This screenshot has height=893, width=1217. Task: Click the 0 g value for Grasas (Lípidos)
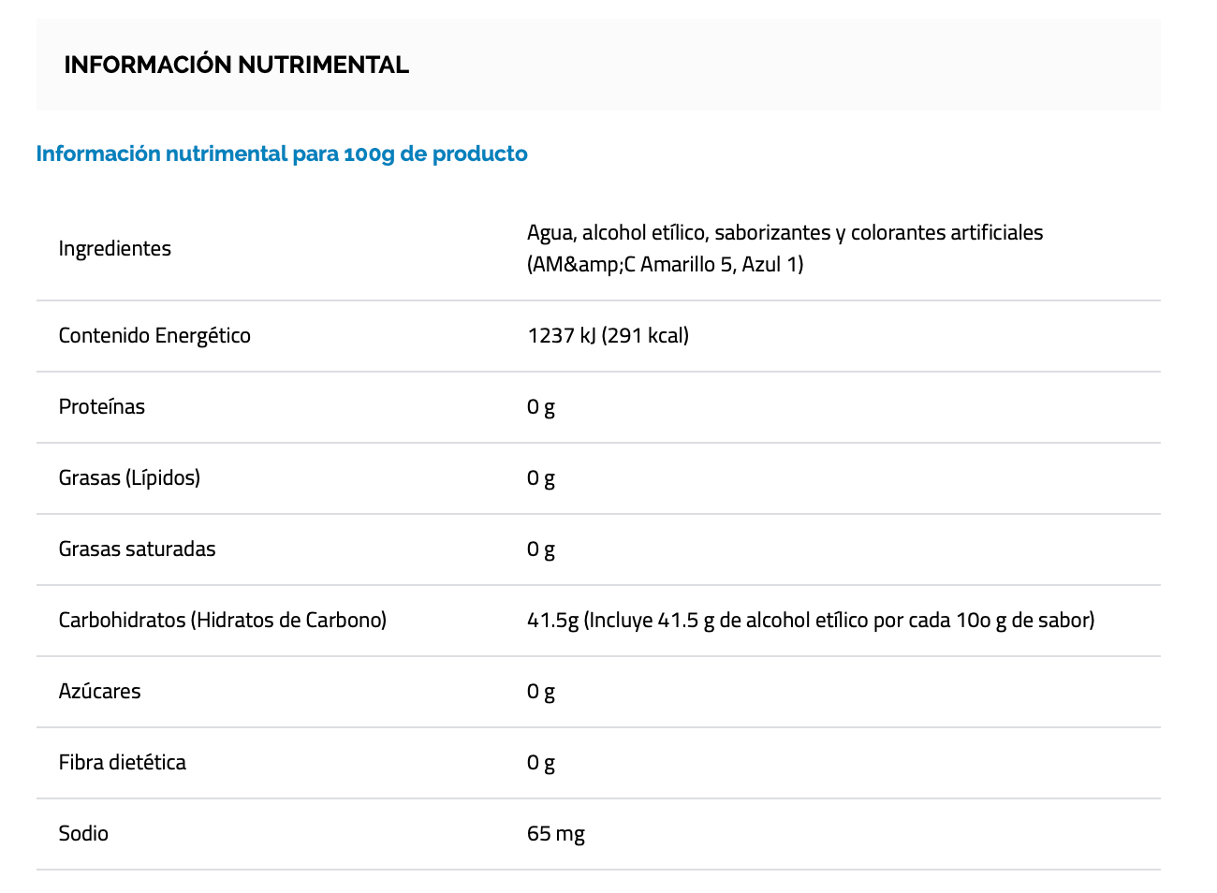[541, 477]
